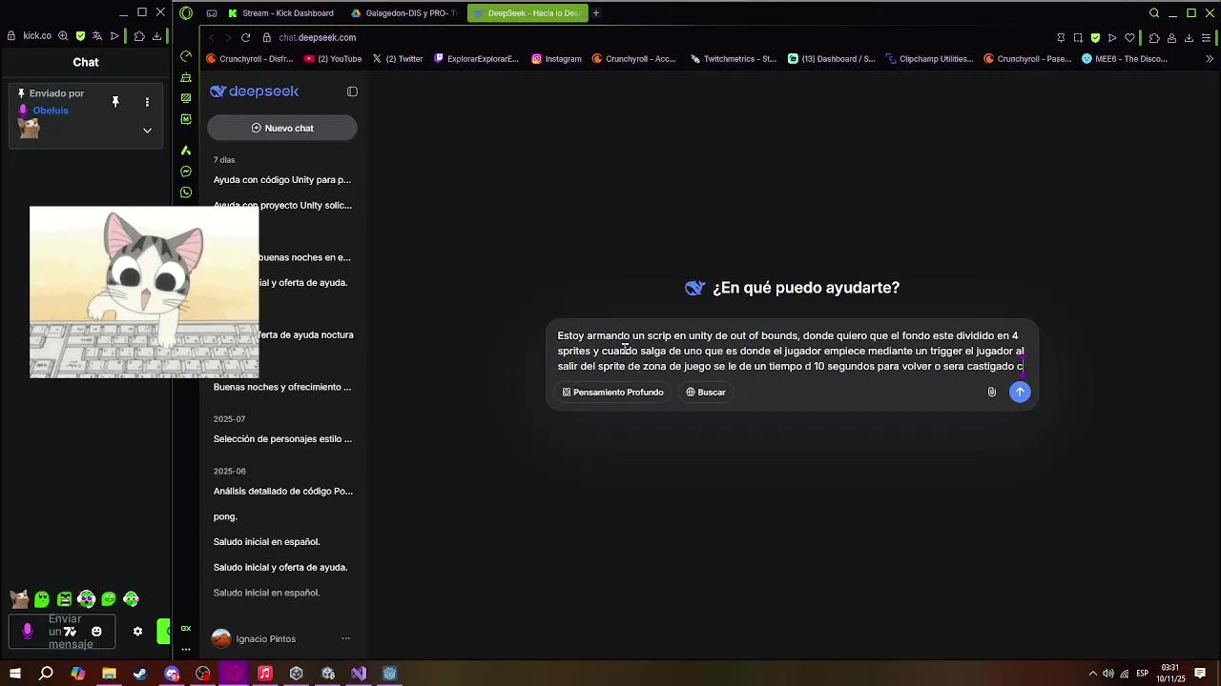
Task: Click translate icon in Kick panel address bar
Action: point(96,36)
